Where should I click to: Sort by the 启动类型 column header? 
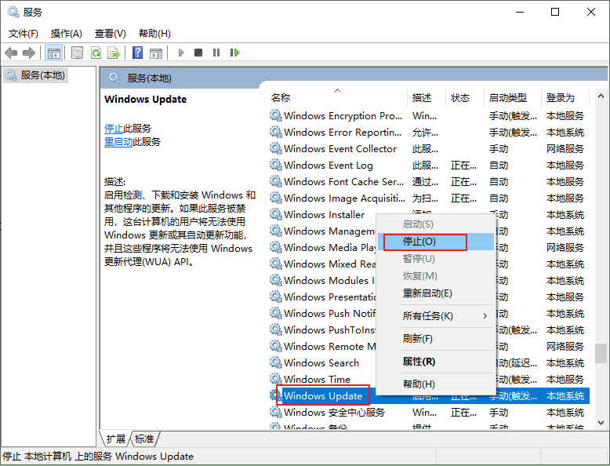coord(508,98)
